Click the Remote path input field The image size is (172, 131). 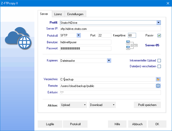click(108, 86)
